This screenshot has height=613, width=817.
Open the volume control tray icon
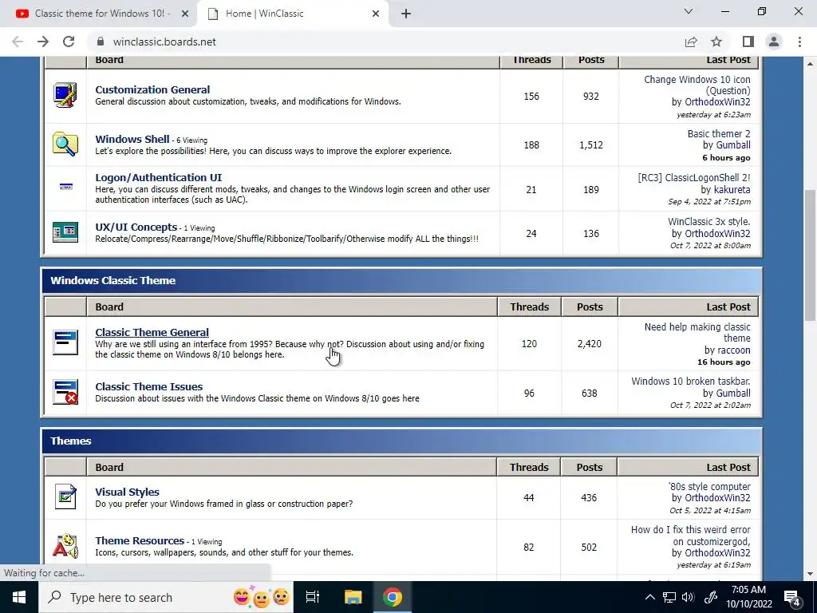click(688, 597)
